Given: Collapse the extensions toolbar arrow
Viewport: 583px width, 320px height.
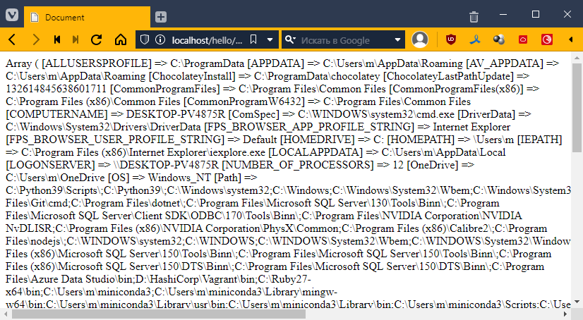Looking at the screenshot, I should click(571, 39).
